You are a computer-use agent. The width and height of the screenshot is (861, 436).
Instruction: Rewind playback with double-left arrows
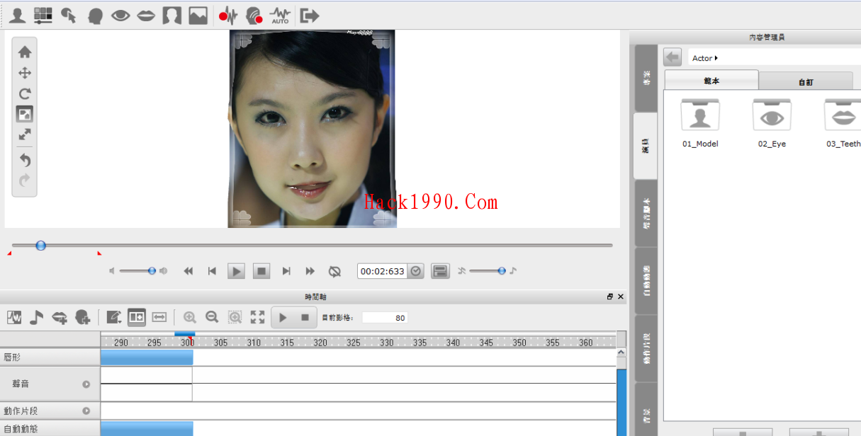tap(188, 271)
